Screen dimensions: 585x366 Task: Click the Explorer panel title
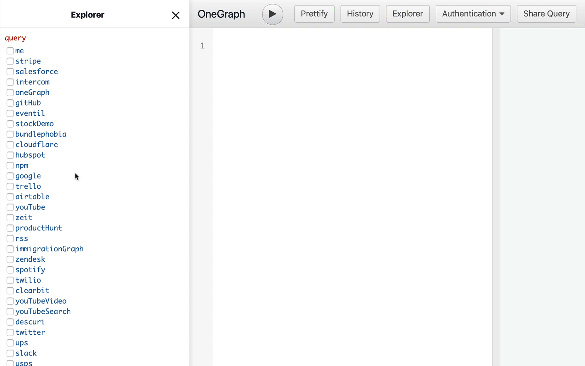tap(87, 15)
